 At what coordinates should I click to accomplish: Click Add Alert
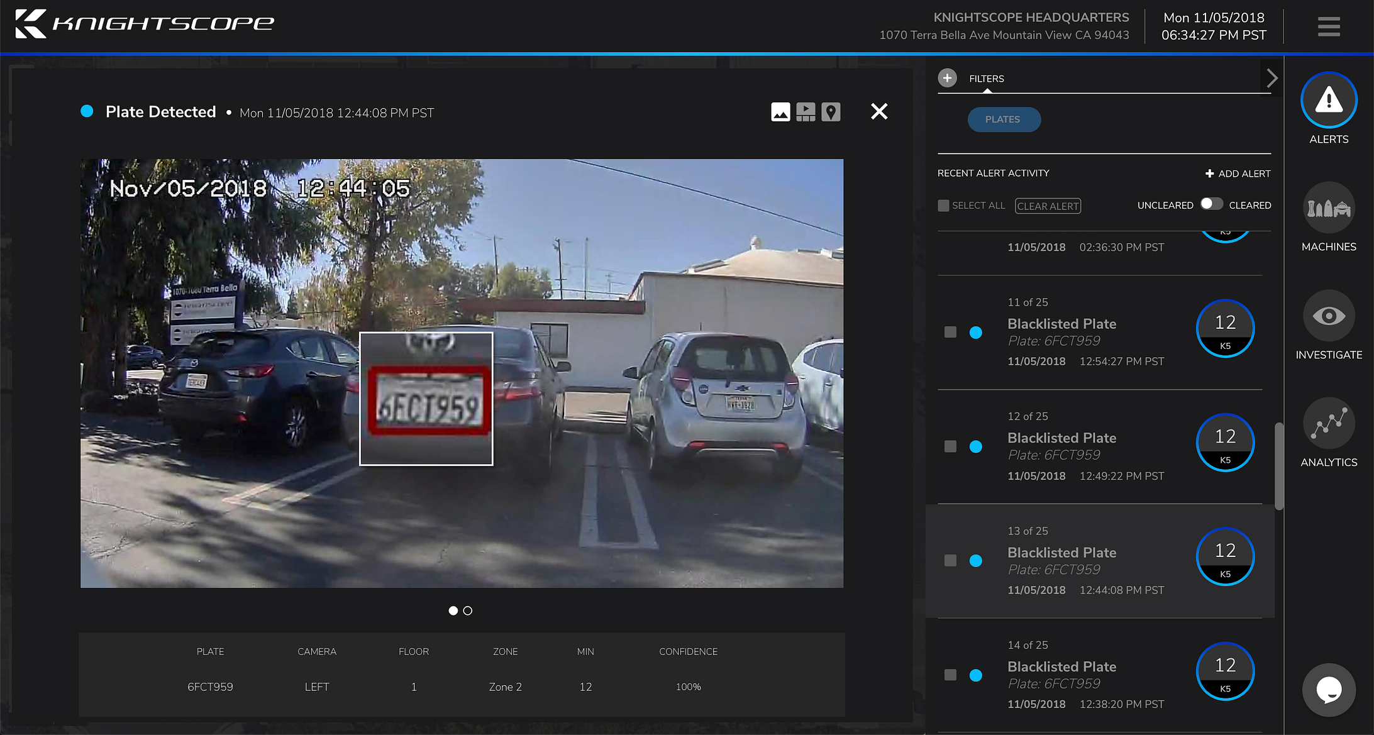pyautogui.click(x=1238, y=174)
